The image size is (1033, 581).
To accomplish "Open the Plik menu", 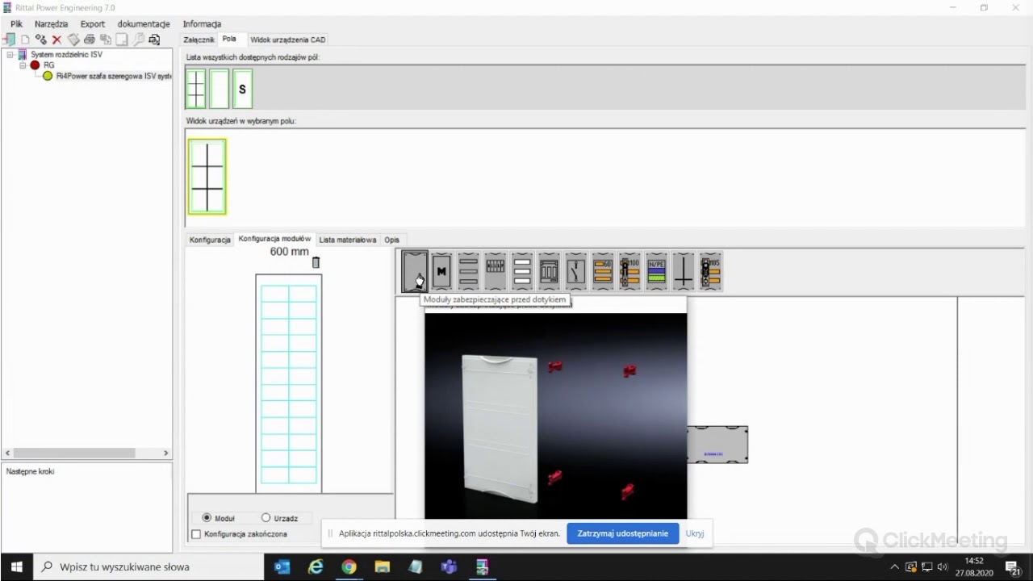I will click(16, 24).
